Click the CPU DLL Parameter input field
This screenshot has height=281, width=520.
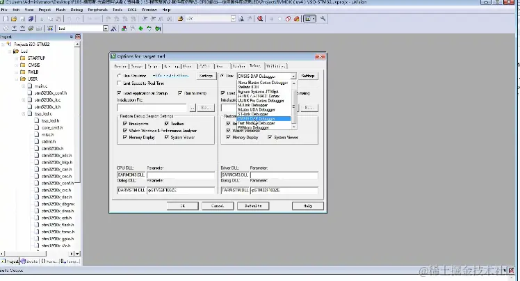[x=181, y=175]
